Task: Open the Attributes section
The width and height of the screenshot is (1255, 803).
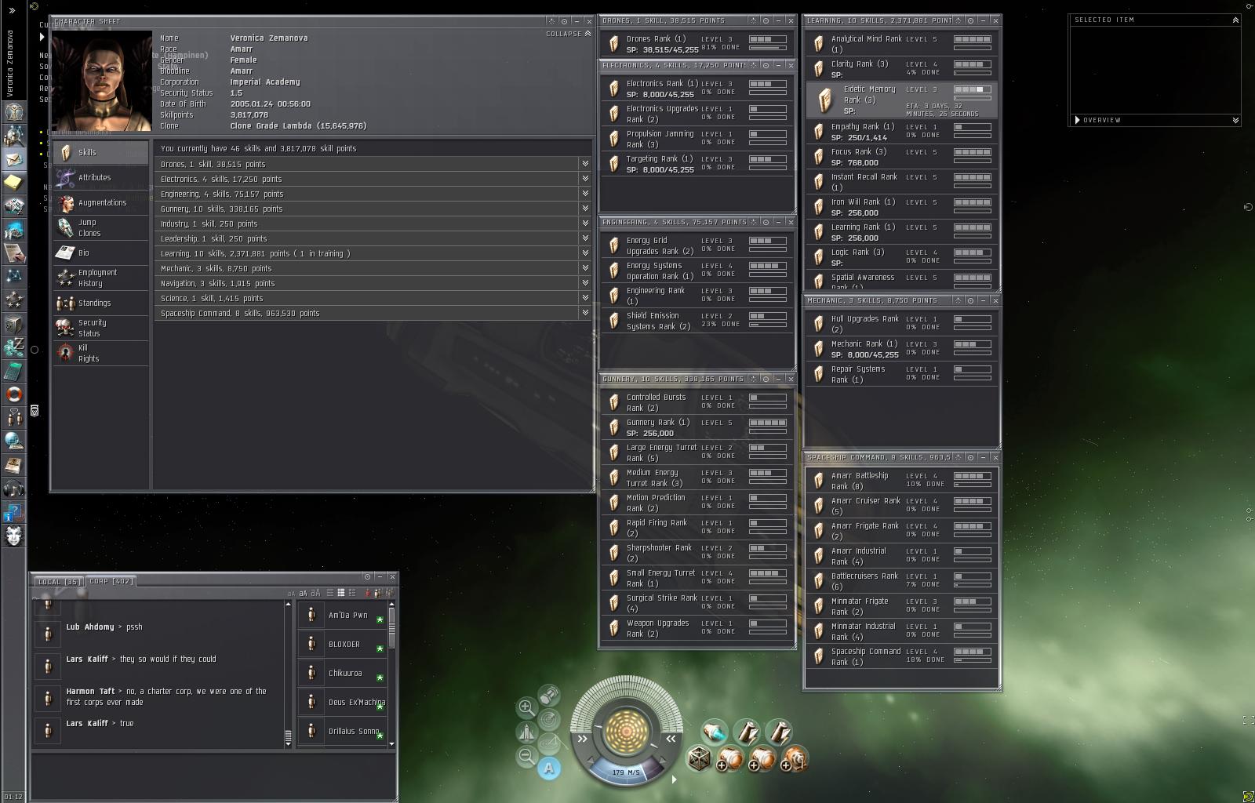Action: (x=101, y=177)
